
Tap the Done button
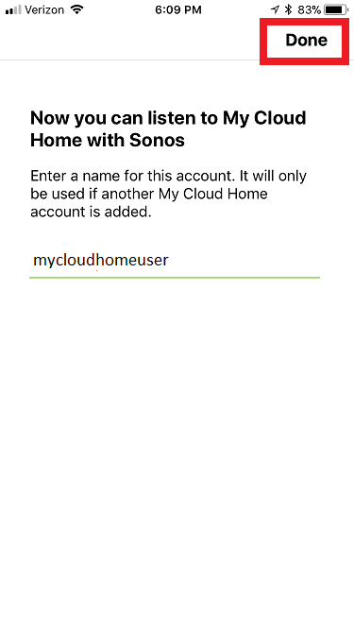(306, 41)
